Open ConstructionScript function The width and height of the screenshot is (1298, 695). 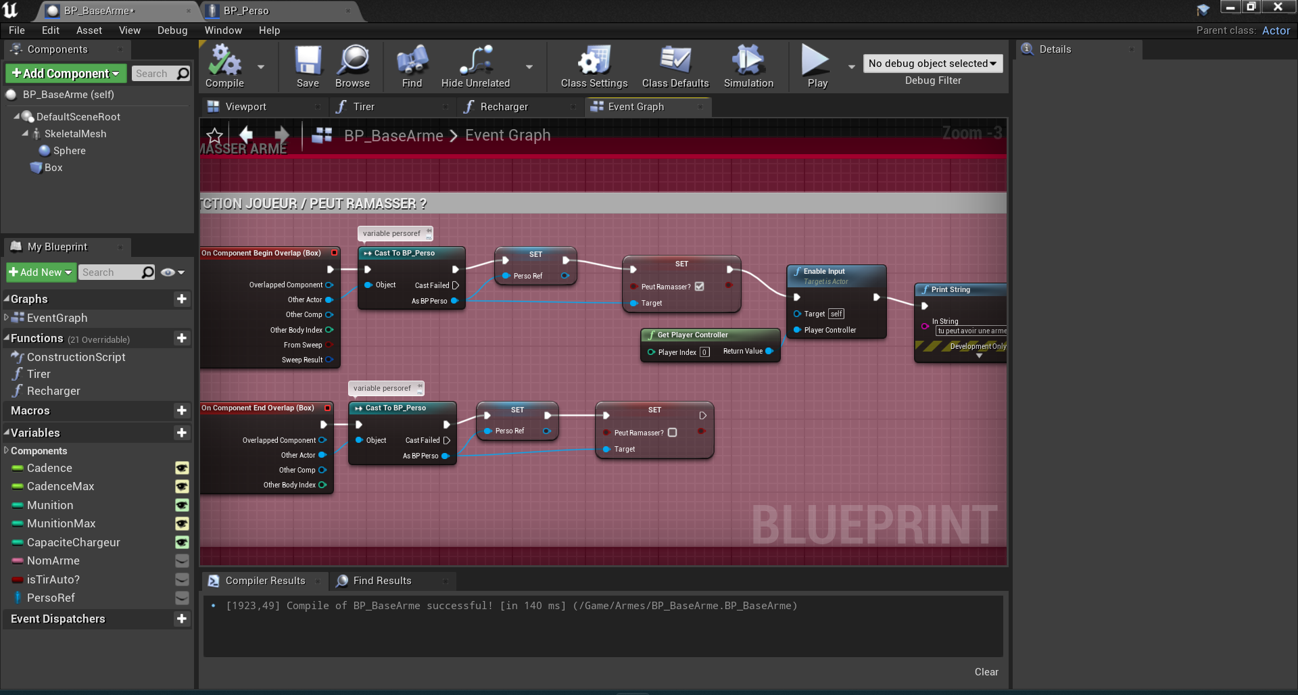tap(76, 357)
